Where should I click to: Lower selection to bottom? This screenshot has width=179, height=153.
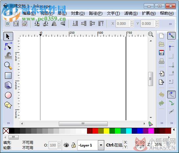click(75, 24)
